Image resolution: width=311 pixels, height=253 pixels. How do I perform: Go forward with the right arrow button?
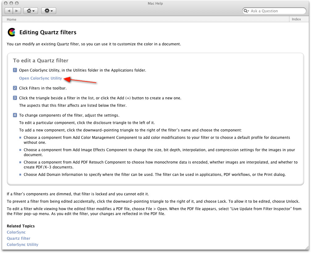tap(17, 11)
